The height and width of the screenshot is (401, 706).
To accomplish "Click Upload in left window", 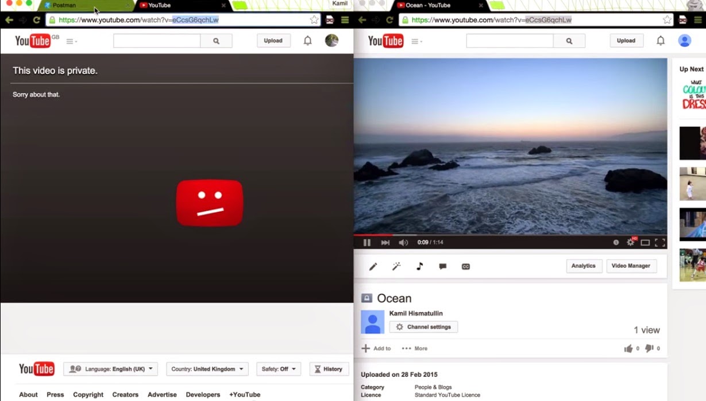I will pos(273,41).
